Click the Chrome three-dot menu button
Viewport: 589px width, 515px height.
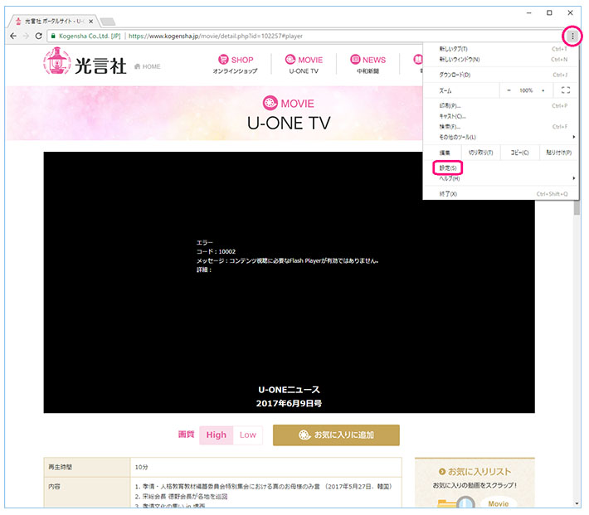tap(572, 36)
